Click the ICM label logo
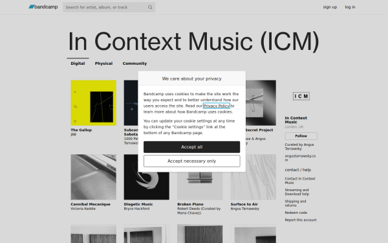Viewport: 388px width, 243px height. tap(301, 96)
